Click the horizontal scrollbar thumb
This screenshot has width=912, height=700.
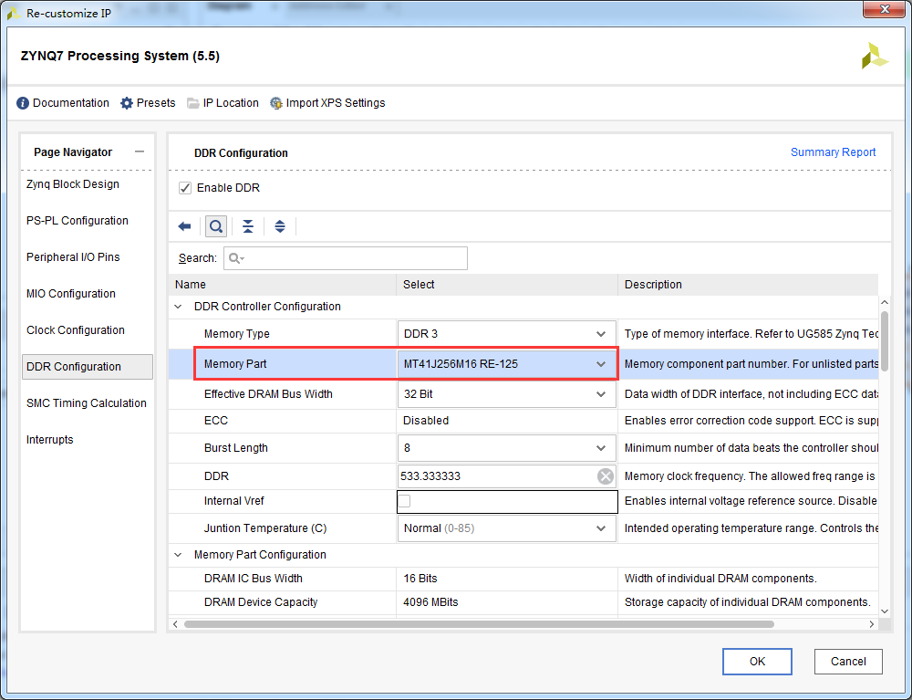tap(480, 624)
